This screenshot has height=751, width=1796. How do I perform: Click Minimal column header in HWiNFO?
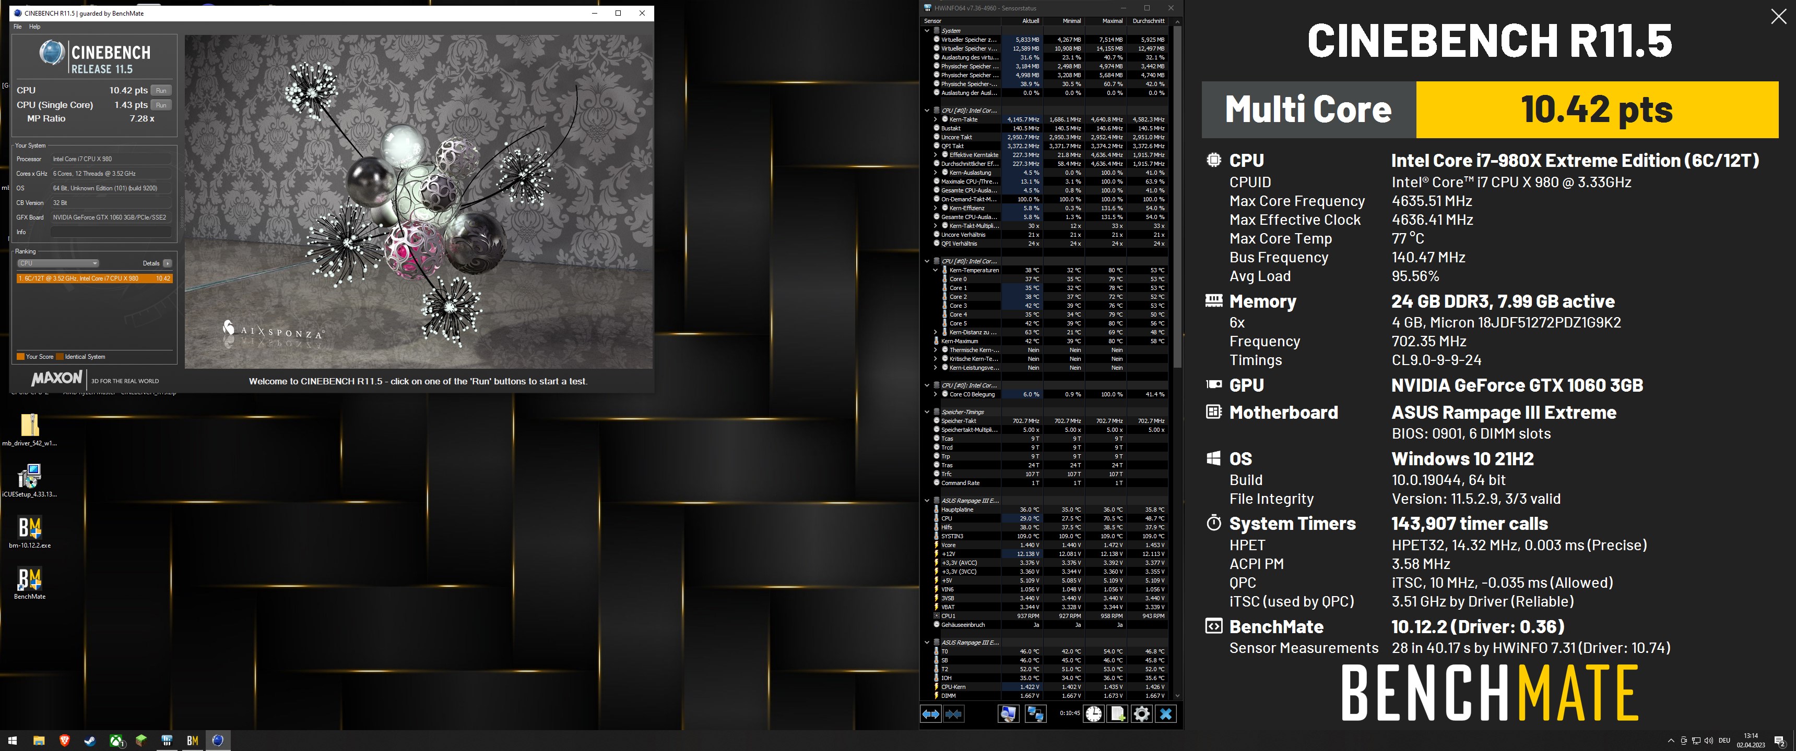(1063, 21)
